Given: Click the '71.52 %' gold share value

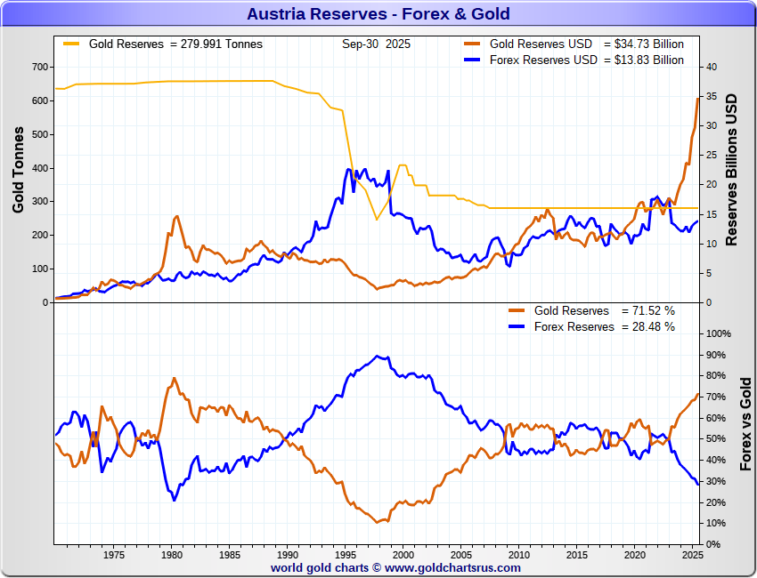Looking at the screenshot, I should pyautogui.click(x=654, y=311).
